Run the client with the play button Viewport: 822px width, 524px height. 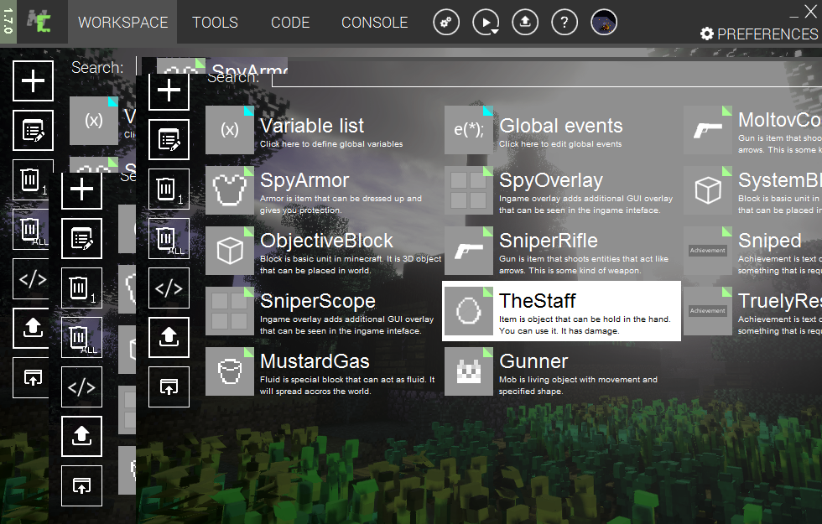[485, 23]
